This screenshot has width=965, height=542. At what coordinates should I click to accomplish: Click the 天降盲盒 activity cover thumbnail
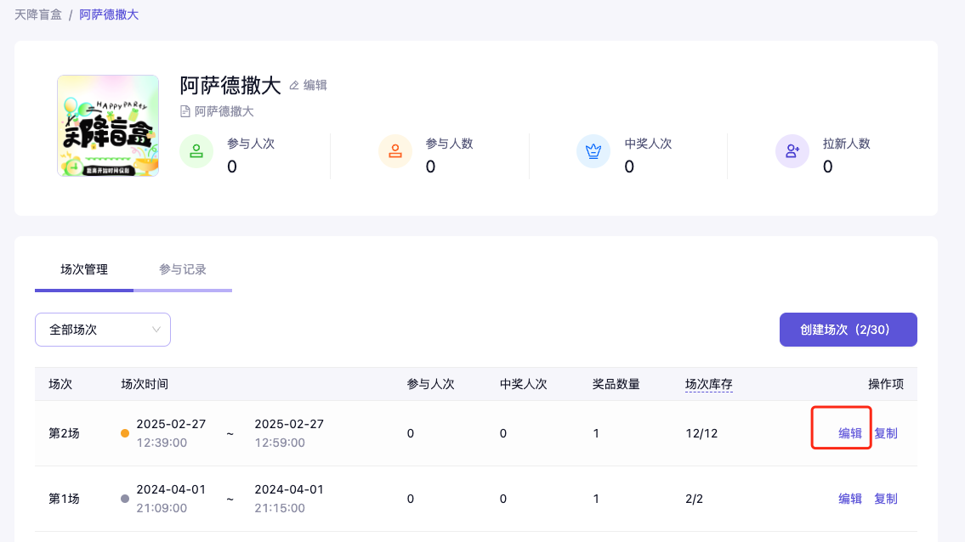(x=108, y=126)
